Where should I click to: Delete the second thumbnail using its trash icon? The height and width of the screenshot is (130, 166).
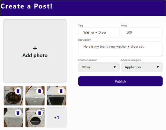pos(40,91)
